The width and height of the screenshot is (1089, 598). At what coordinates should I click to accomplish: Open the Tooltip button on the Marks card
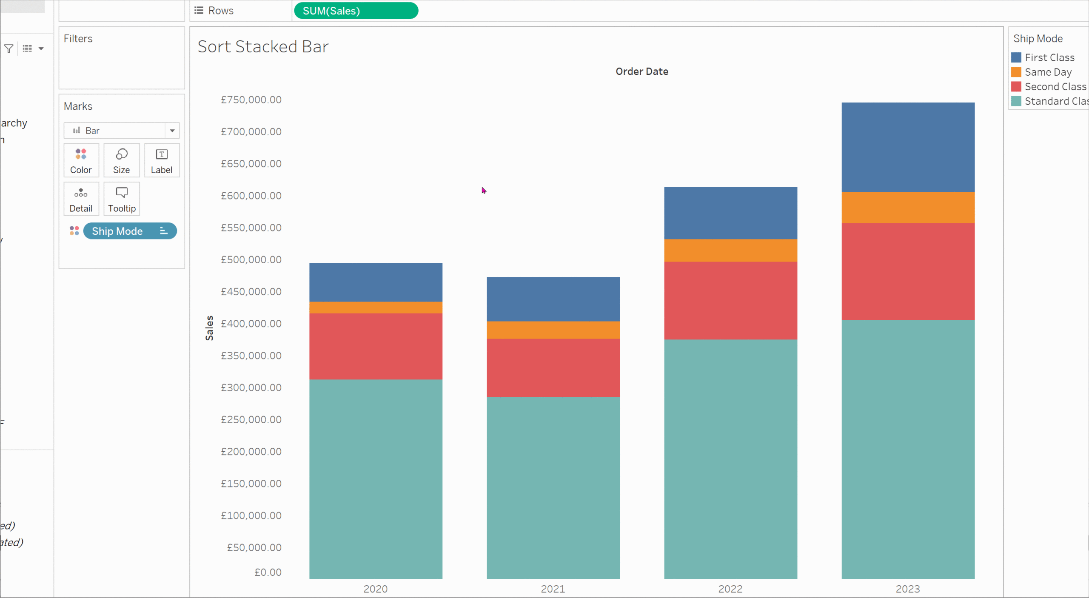(121, 199)
